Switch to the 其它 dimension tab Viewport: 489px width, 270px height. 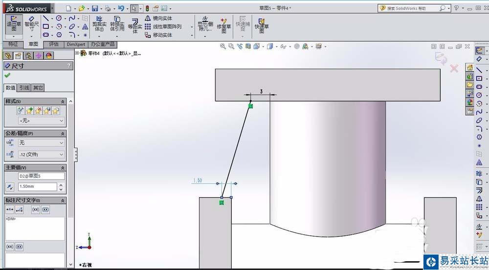pos(38,88)
